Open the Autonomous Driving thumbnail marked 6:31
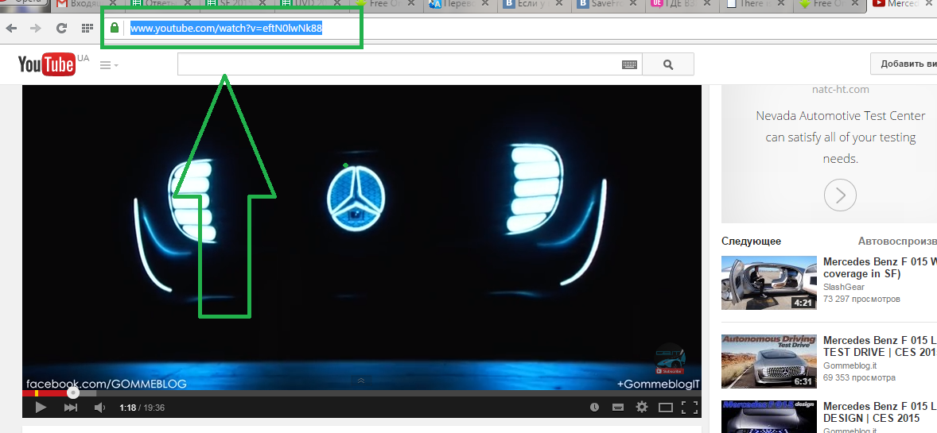Screen dimensions: 937x433 (x=768, y=361)
